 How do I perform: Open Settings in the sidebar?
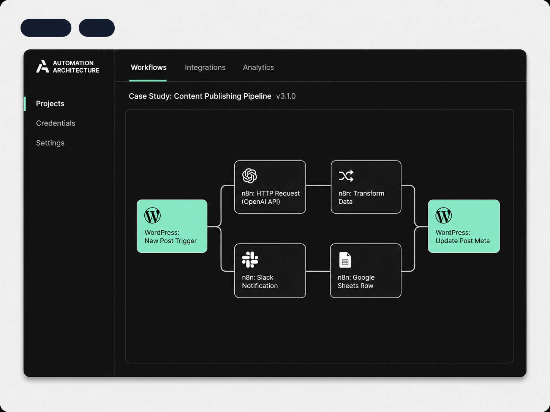pyautogui.click(x=50, y=143)
